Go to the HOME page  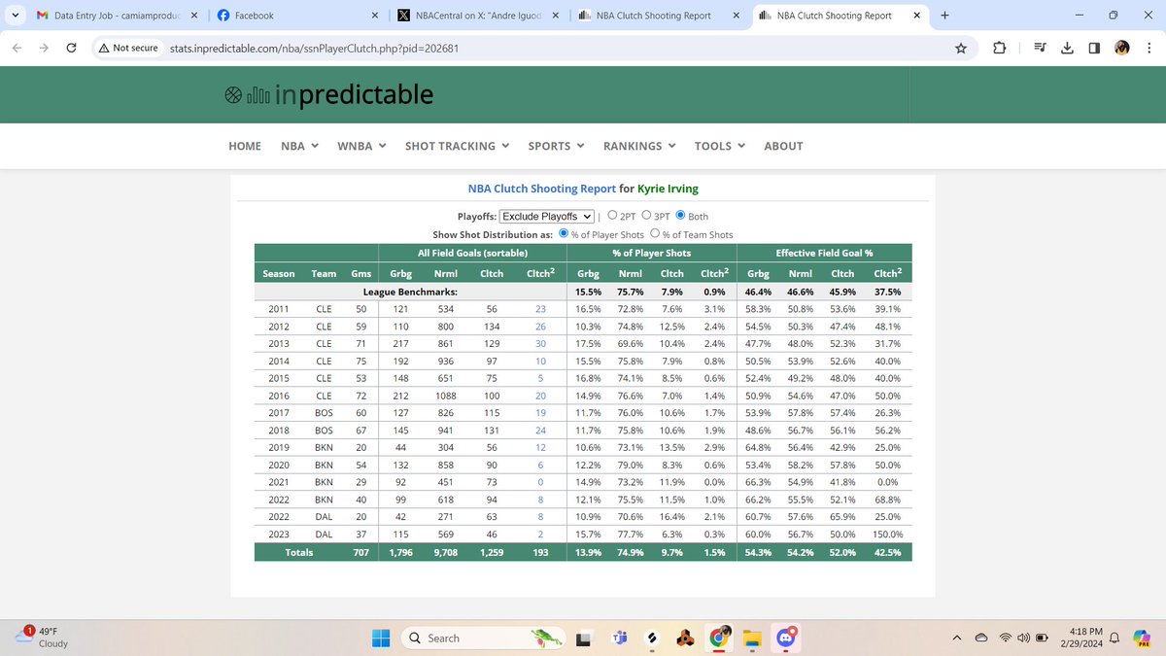coord(245,146)
